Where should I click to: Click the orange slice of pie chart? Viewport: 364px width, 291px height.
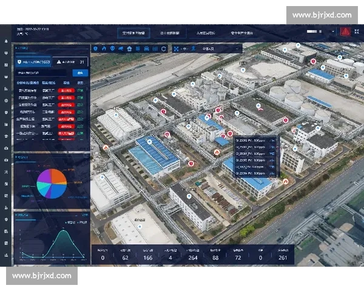[x=59, y=177]
